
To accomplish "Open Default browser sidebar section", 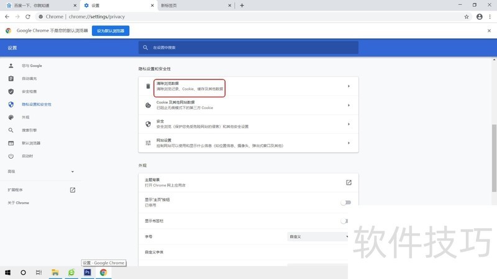I will pos(31,143).
